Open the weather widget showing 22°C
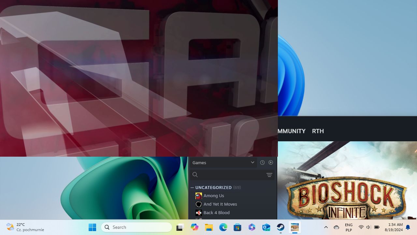This screenshot has height=235, width=417. coord(25,227)
